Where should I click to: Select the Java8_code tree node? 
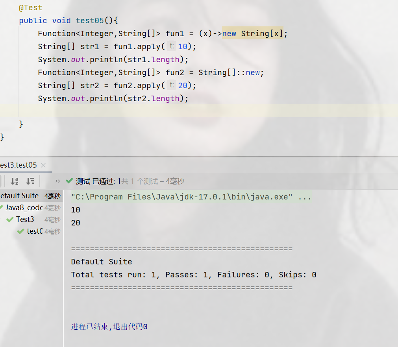click(x=30, y=208)
